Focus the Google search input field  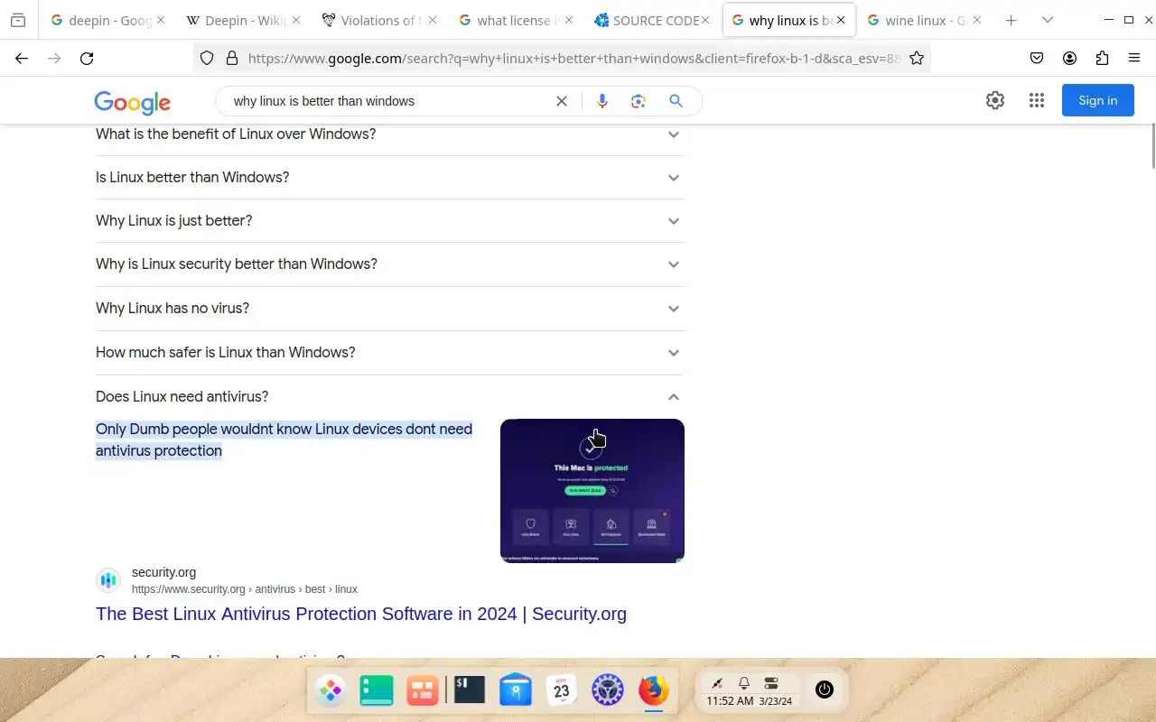388,101
